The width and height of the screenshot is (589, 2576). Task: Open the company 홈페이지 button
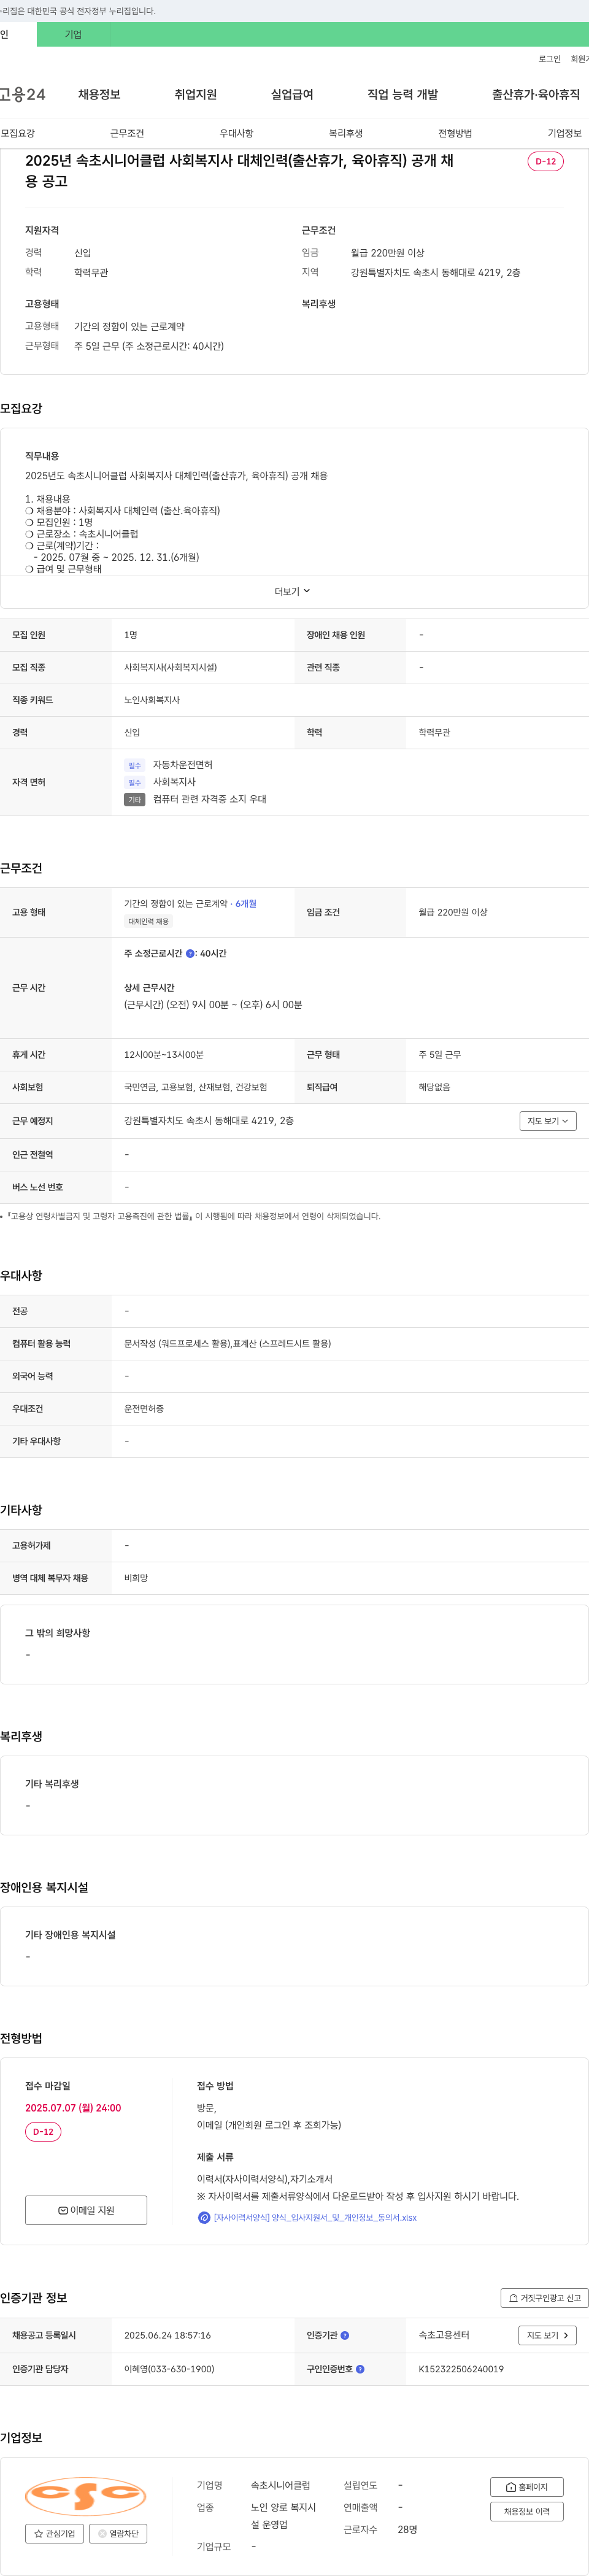click(x=527, y=2487)
